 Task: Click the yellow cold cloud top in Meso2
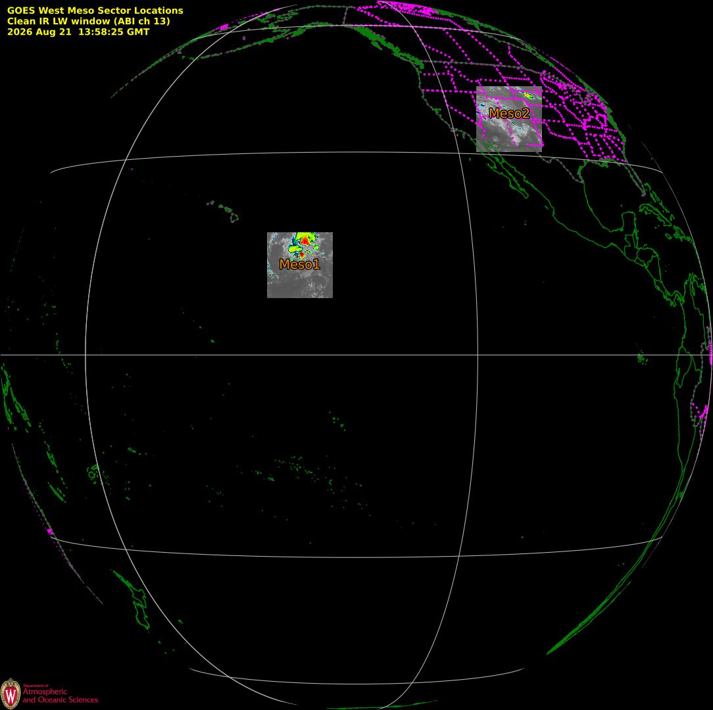528,95
